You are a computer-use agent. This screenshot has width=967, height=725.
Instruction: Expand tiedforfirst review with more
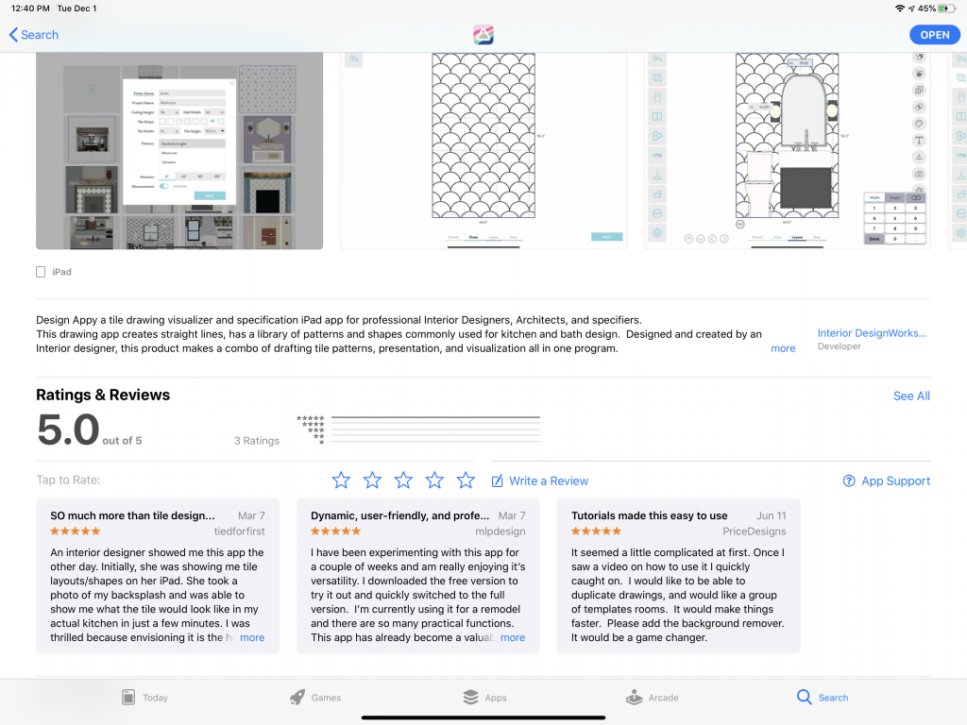pos(252,637)
